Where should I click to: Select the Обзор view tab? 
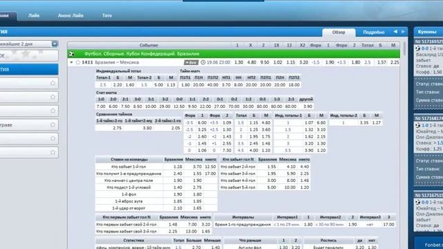tap(338, 33)
